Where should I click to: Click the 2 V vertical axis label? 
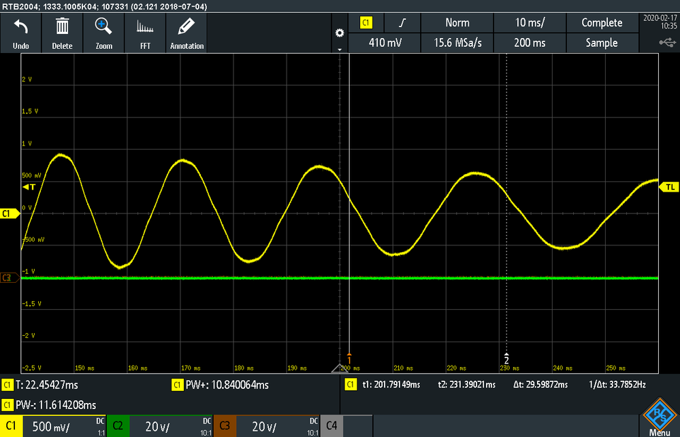point(27,80)
